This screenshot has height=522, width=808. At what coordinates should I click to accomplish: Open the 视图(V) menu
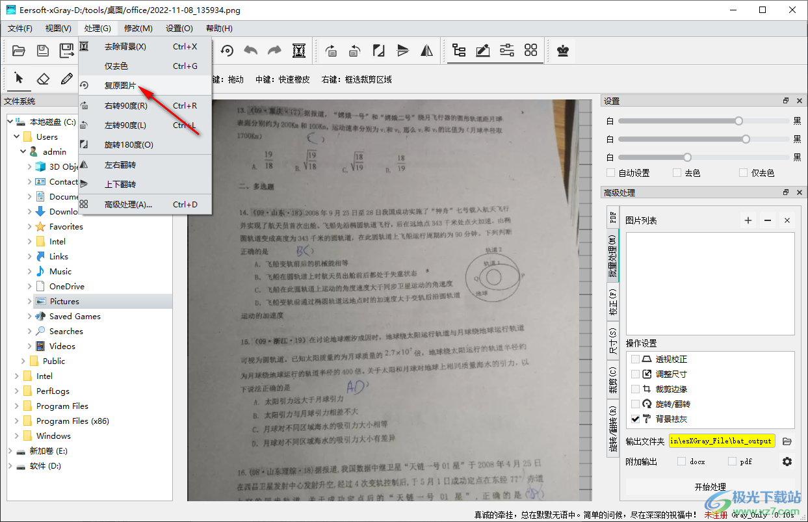pyautogui.click(x=59, y=28)
